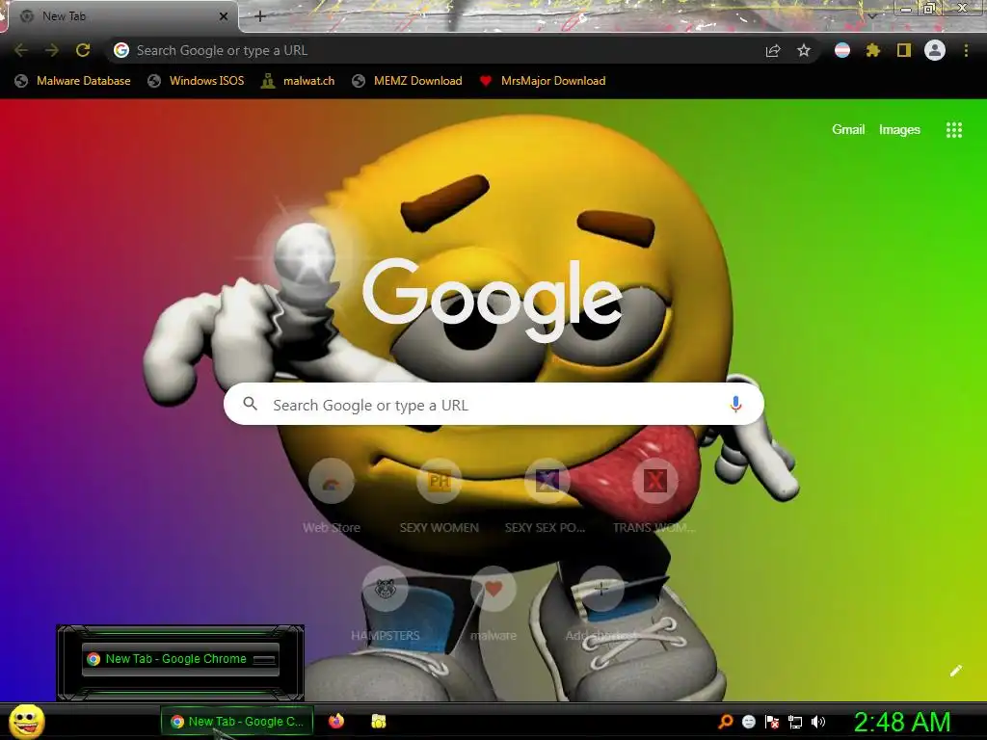Open the MrsMajor Download bookmark
This screenshot has width=987, height=740.
(543, 81)
